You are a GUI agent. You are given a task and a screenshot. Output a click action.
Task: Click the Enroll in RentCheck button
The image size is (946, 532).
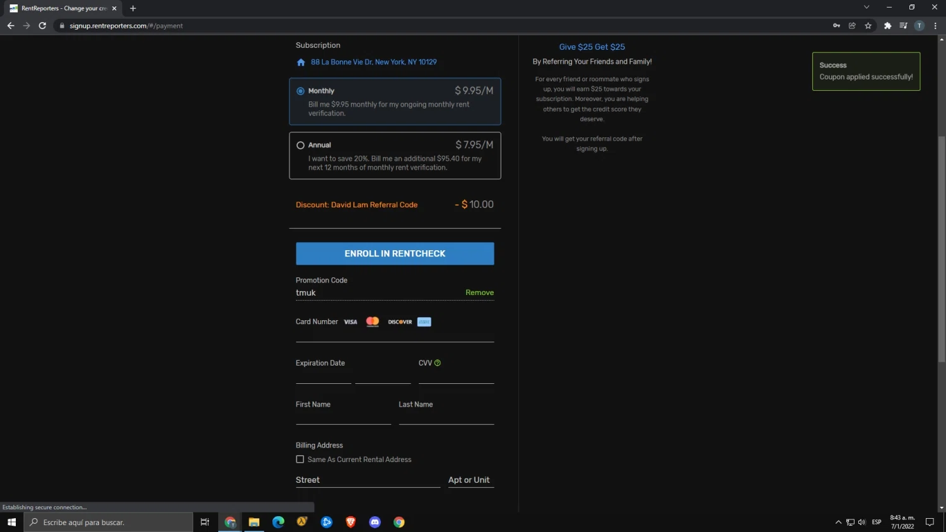(395, 253)
